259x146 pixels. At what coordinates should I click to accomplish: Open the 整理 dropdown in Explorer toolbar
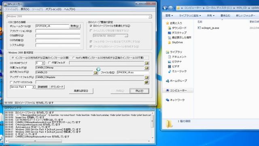pos(169,15)
